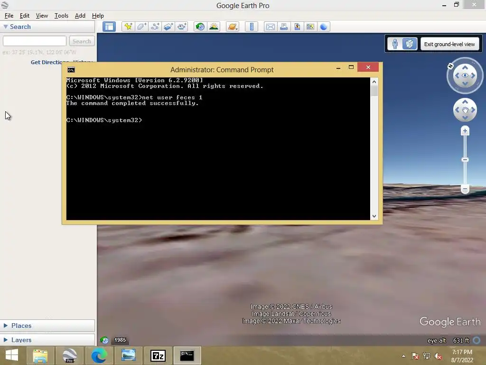Open the planet switcher dropdown

pyautogui.click(x=233, y=27)
